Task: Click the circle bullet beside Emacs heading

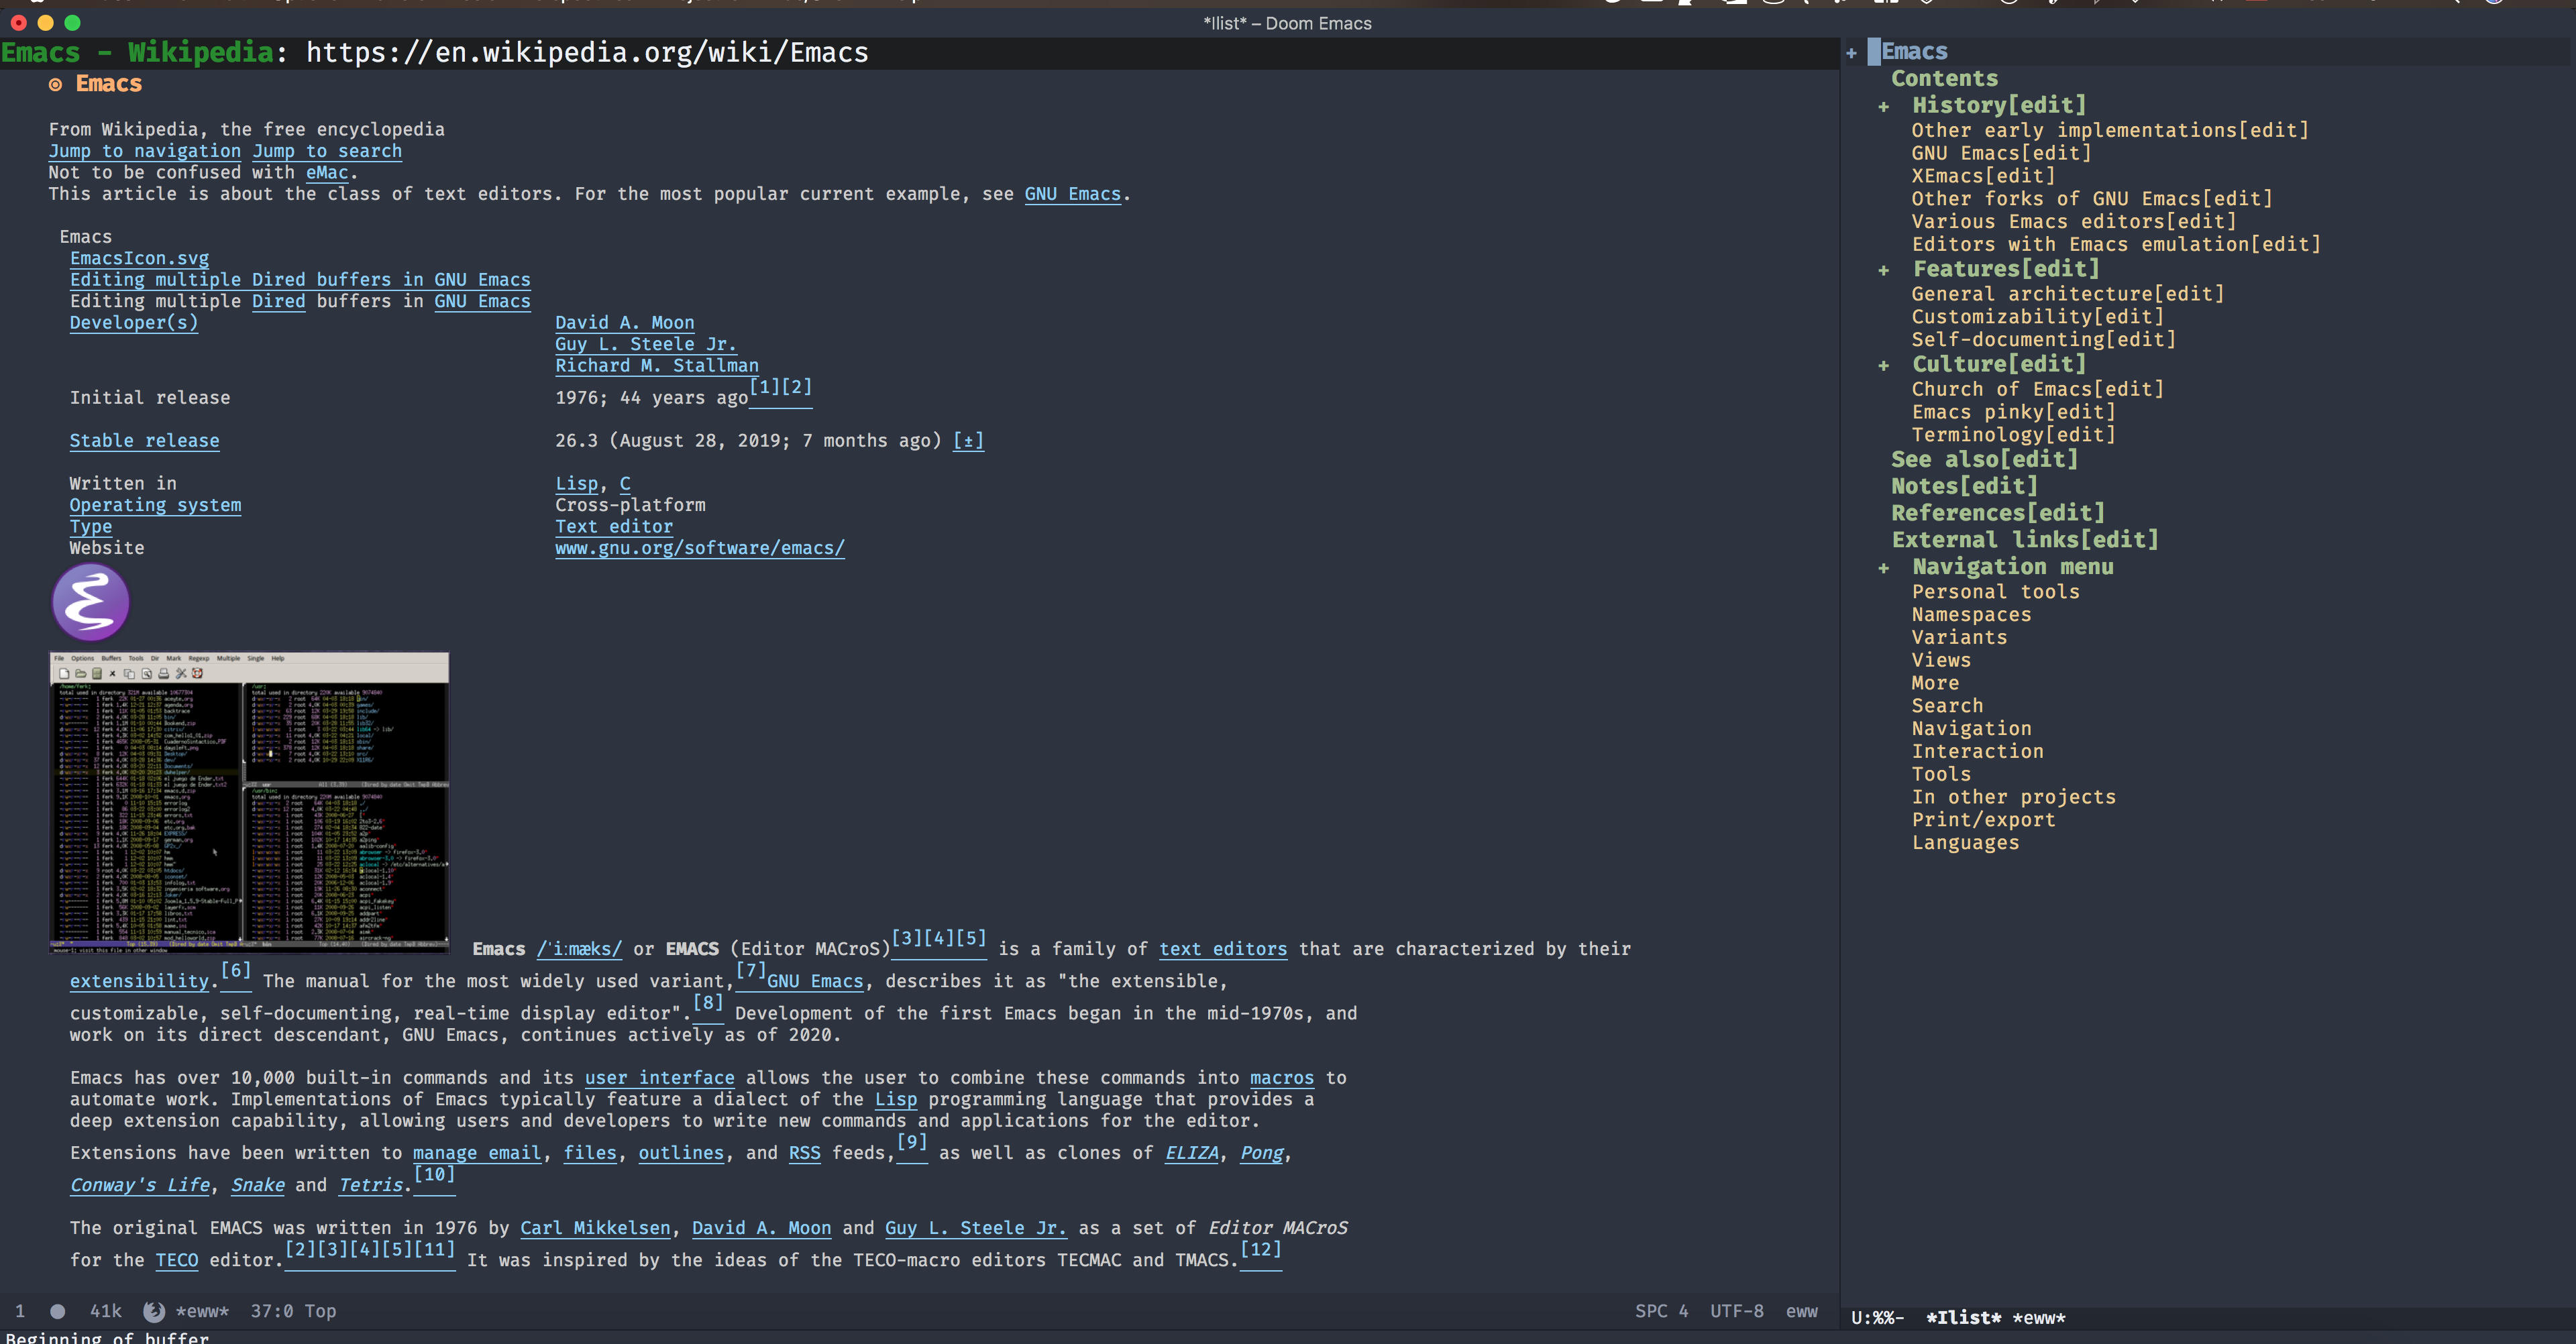Action: [x=55, y=85]
